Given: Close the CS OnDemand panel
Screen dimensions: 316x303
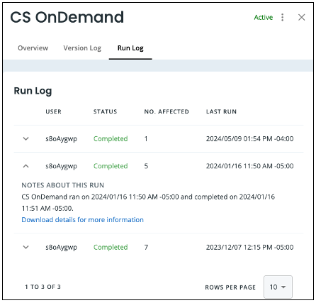Looking at the screenshot, I should (302, 17).
